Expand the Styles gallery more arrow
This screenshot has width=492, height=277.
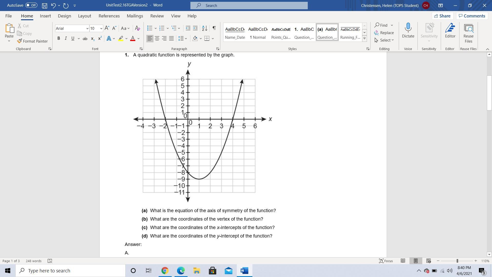pos(364,38)
